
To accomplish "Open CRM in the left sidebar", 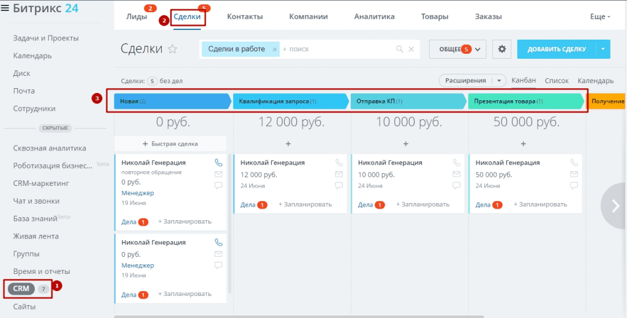I will (21, 288).
